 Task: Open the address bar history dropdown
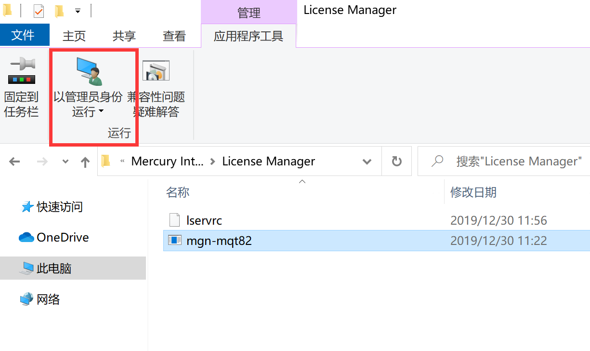367,161
